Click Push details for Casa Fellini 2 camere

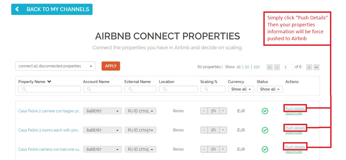(295, 108)
